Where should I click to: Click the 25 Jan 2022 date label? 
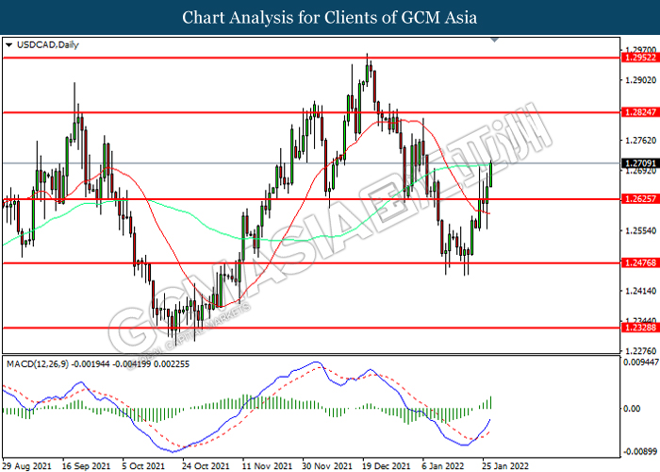(x=505, y=466)
